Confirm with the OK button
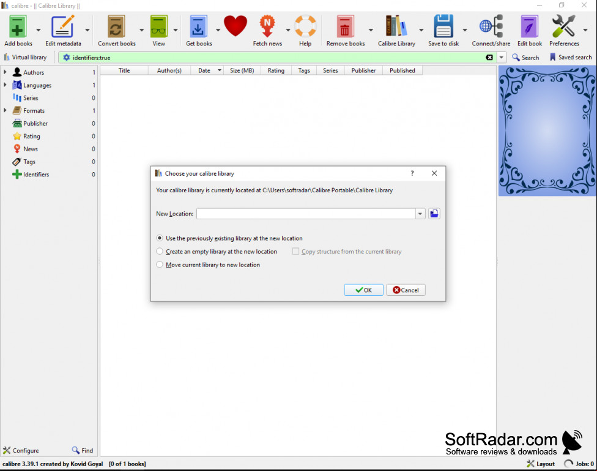This screenshot has width=597, height=471. pyautogui.click(x=363, y=290)
